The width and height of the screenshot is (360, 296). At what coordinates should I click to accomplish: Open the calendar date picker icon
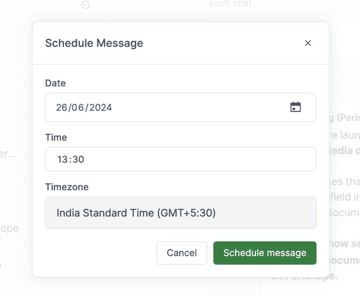click(296, 107)
